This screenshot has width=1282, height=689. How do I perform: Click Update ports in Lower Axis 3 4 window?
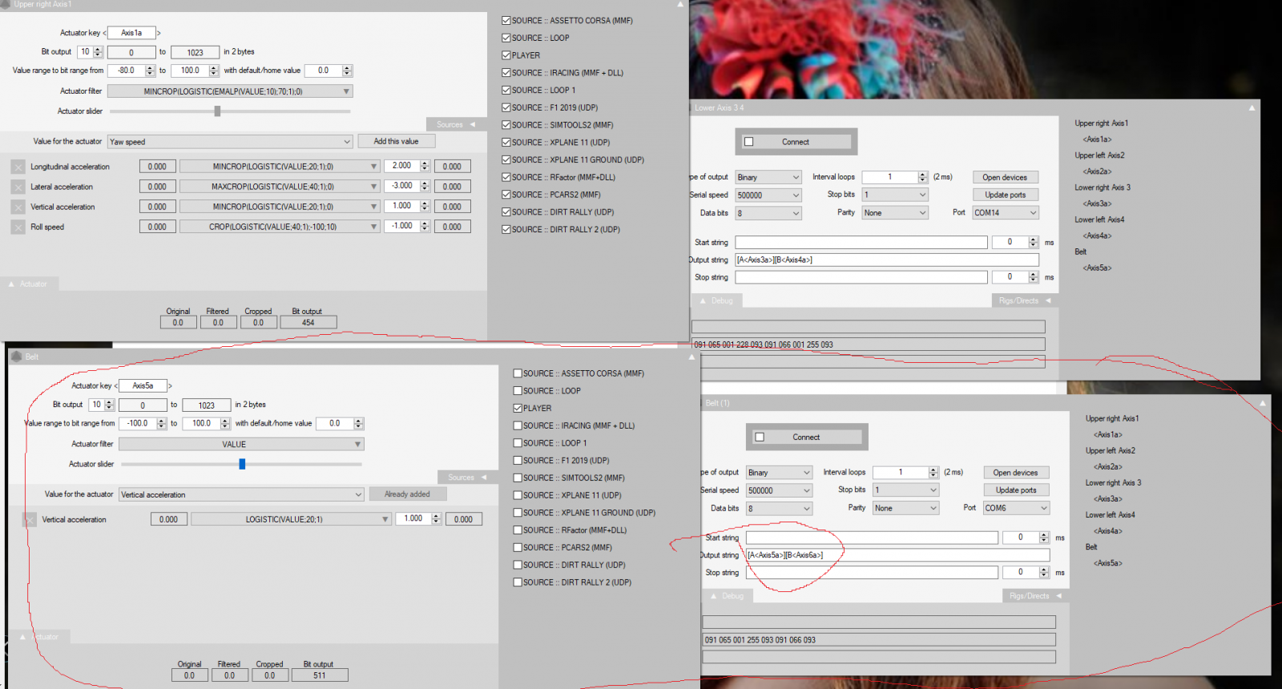[1005, 195]
